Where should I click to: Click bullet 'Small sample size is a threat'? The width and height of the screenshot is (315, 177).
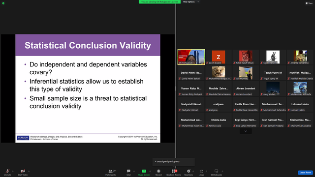(88, 102)
